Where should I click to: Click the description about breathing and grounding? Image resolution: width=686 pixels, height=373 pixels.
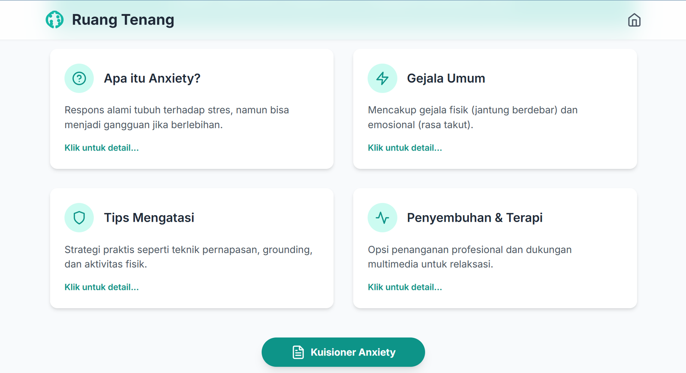(188, 257)
